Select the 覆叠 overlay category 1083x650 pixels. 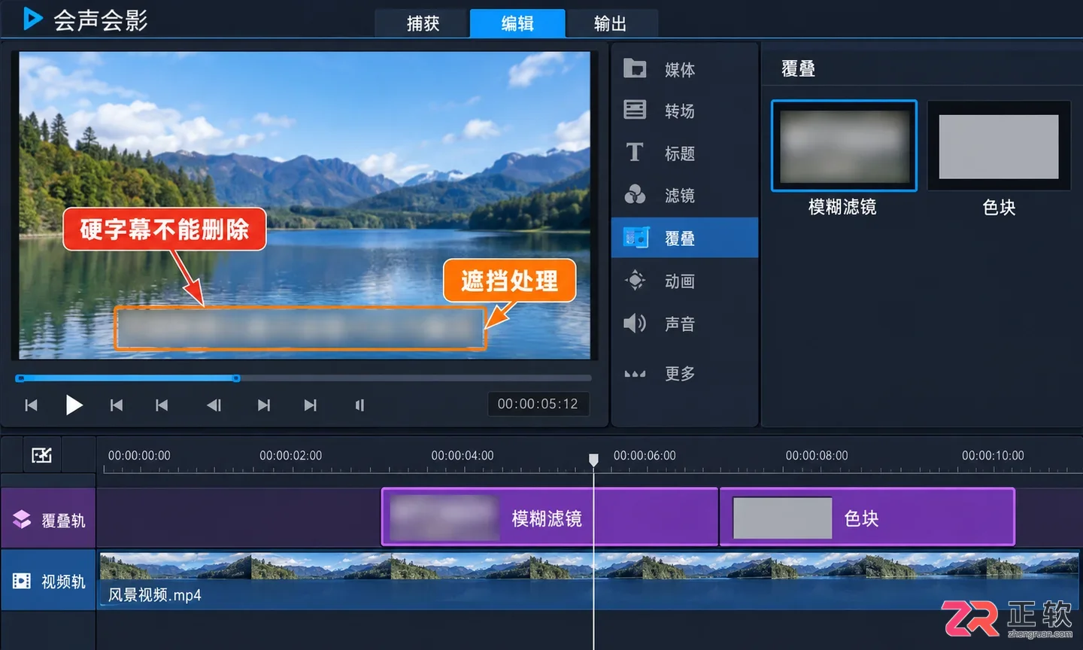[x=684, y=238]
